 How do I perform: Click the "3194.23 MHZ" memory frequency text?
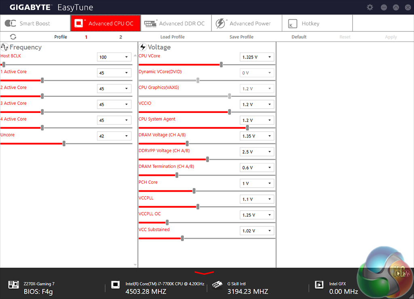click(248, 292)
